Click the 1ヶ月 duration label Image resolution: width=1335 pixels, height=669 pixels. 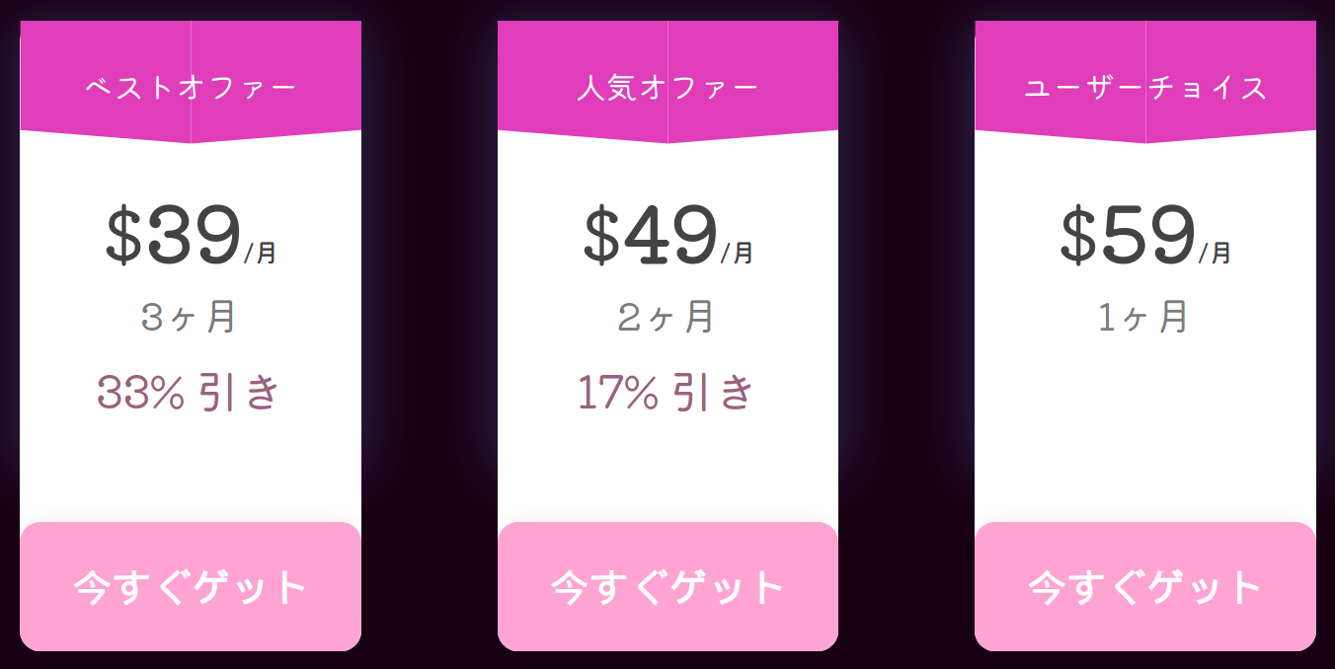1143,317
